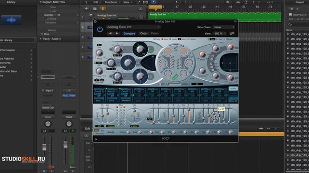309x173 pixels.
Task: Click the right channel strip pan knob
Action: [x=69, y=124]
